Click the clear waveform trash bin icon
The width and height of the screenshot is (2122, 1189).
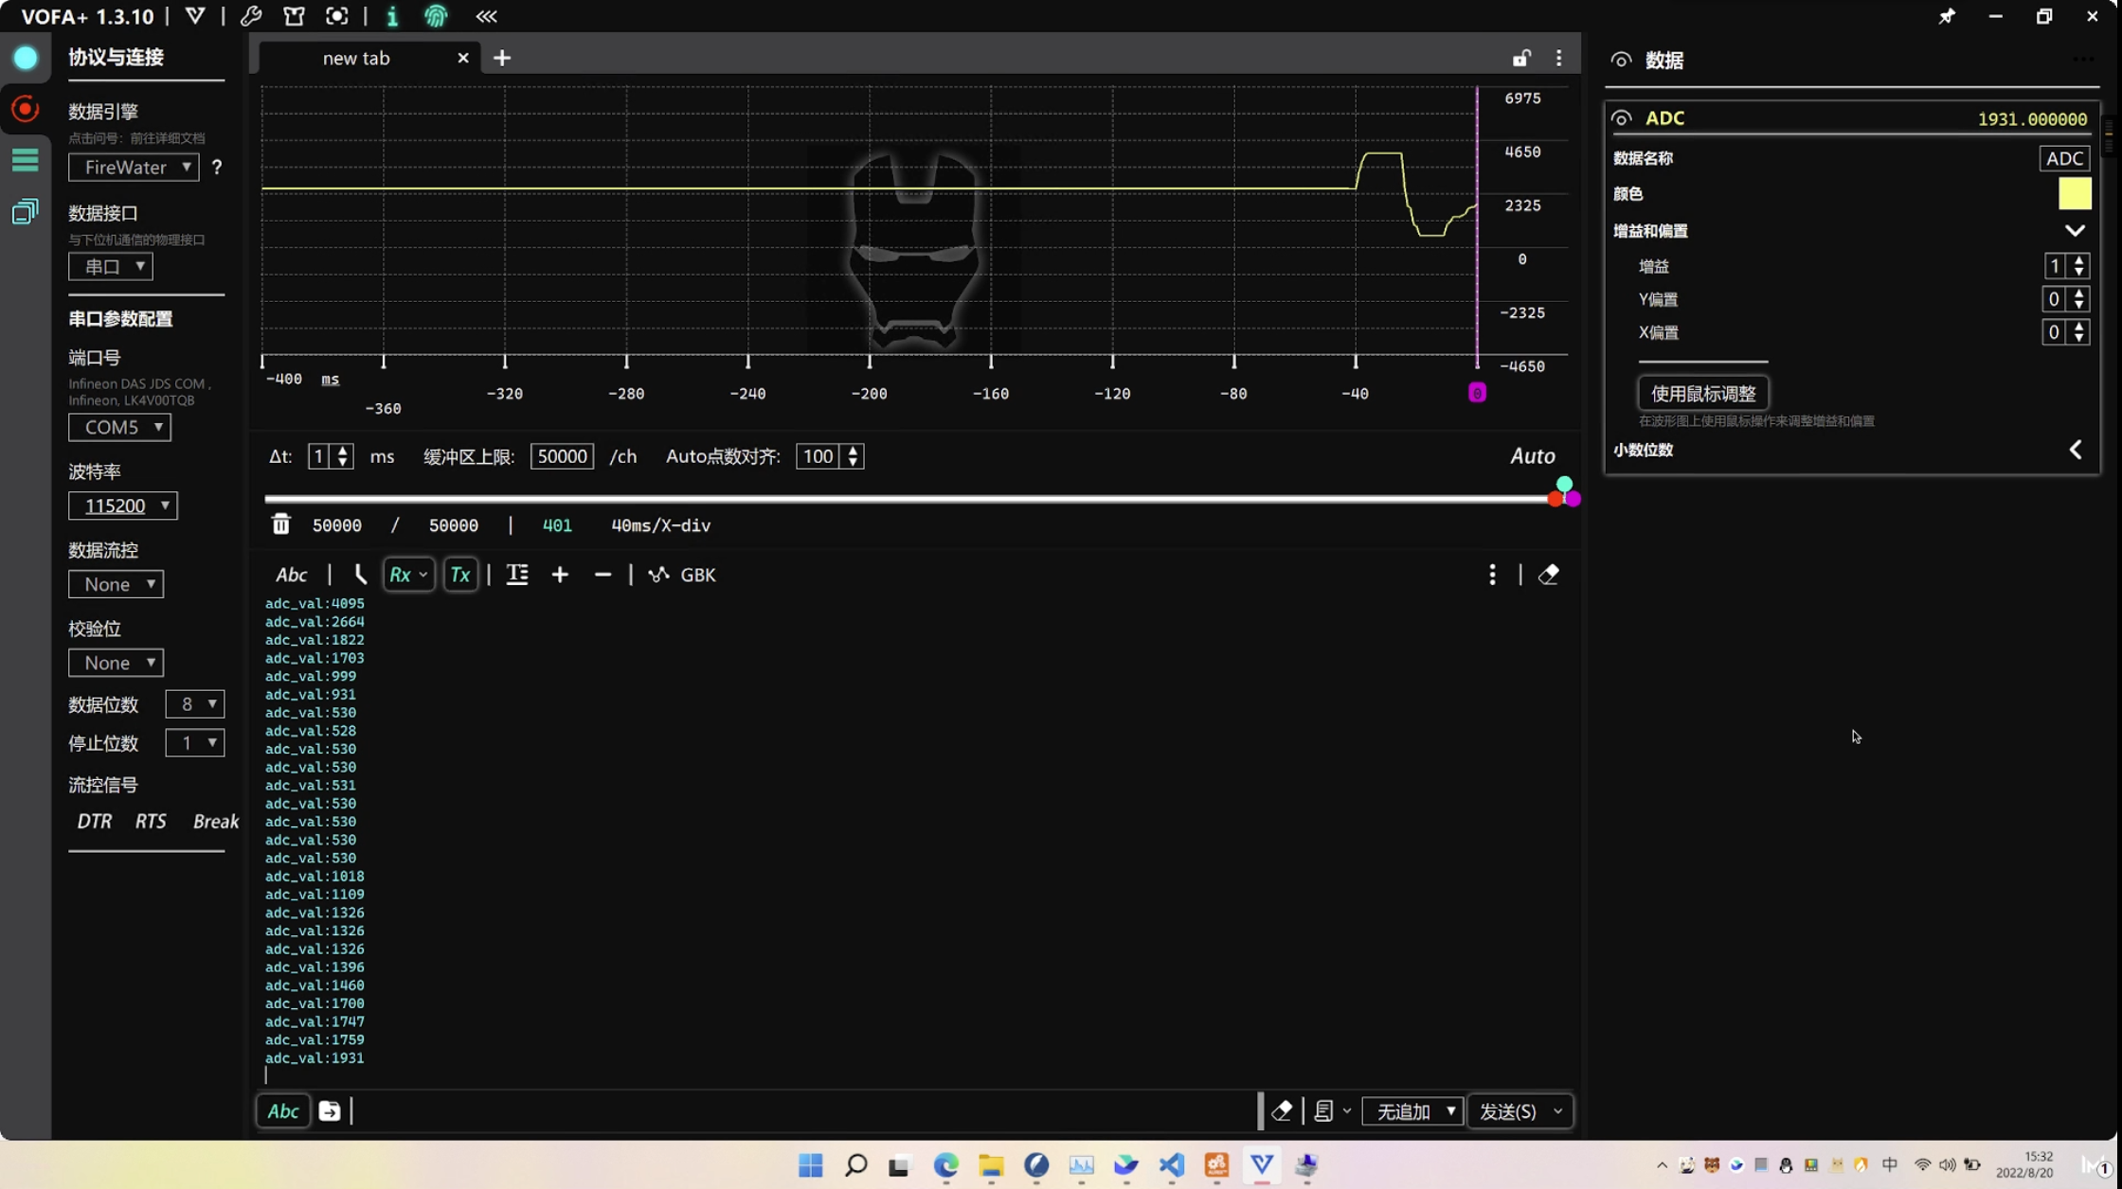(x=279, y=524)
